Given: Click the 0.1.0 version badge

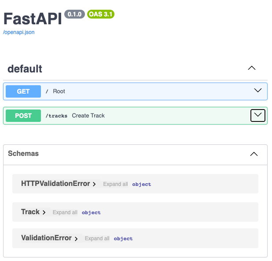Looking at the screenshot, I should [x=74, y=14].
